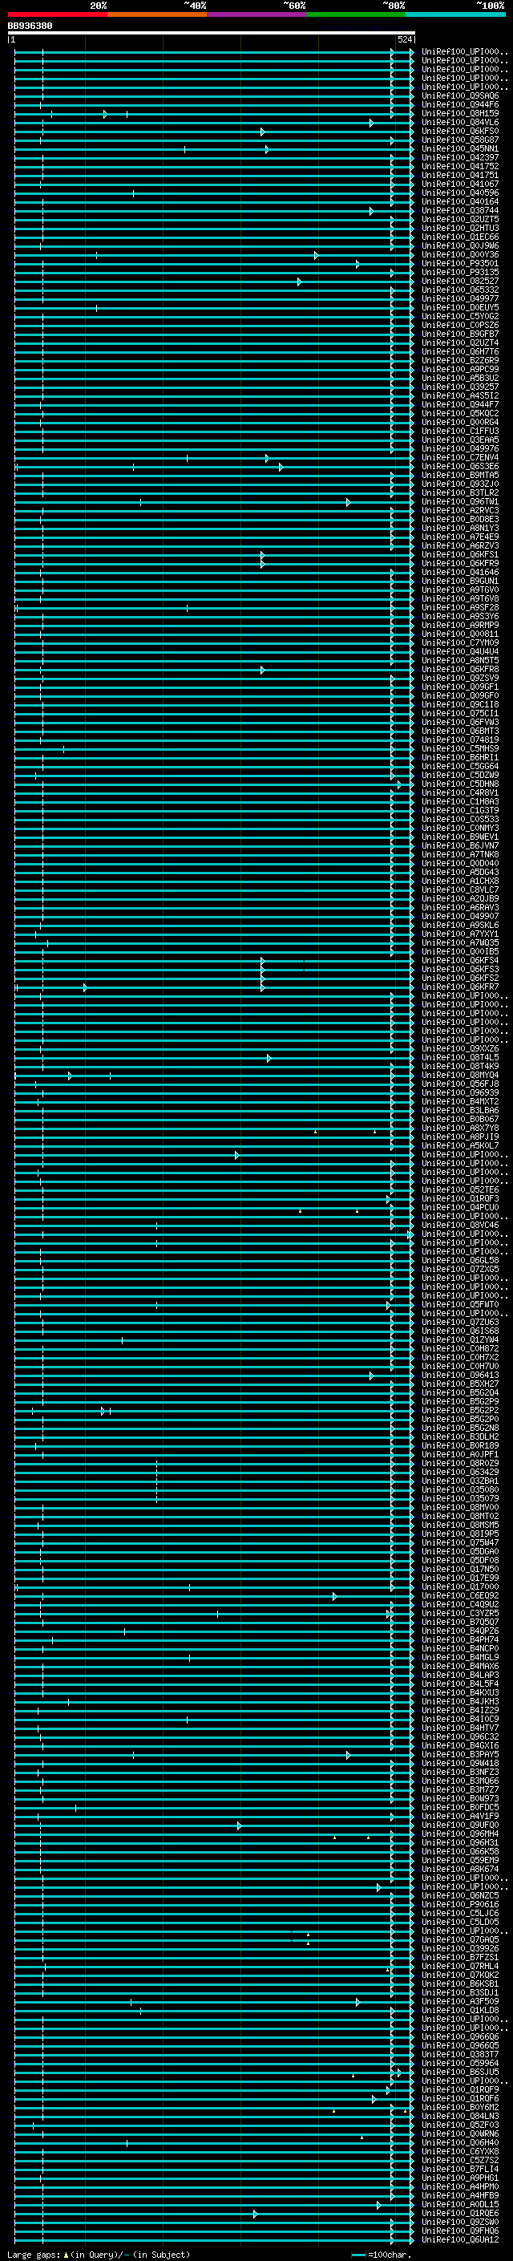Select the UniRef100_P90616 label
Screen dimensions: 513x2261
click(460, 1905)
